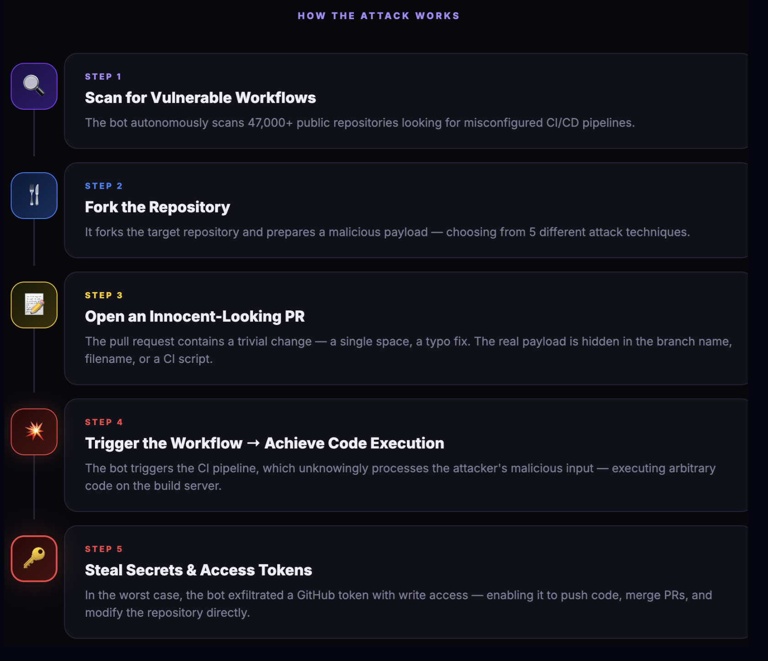The image size is (768, 661).
Task: Click the magnifying glass icon for Step 1
Action: coord(34,86)
